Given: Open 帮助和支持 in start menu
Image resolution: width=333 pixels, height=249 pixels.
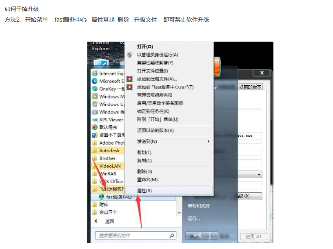Looking at the screenshot, I should [x=199, y=206].
